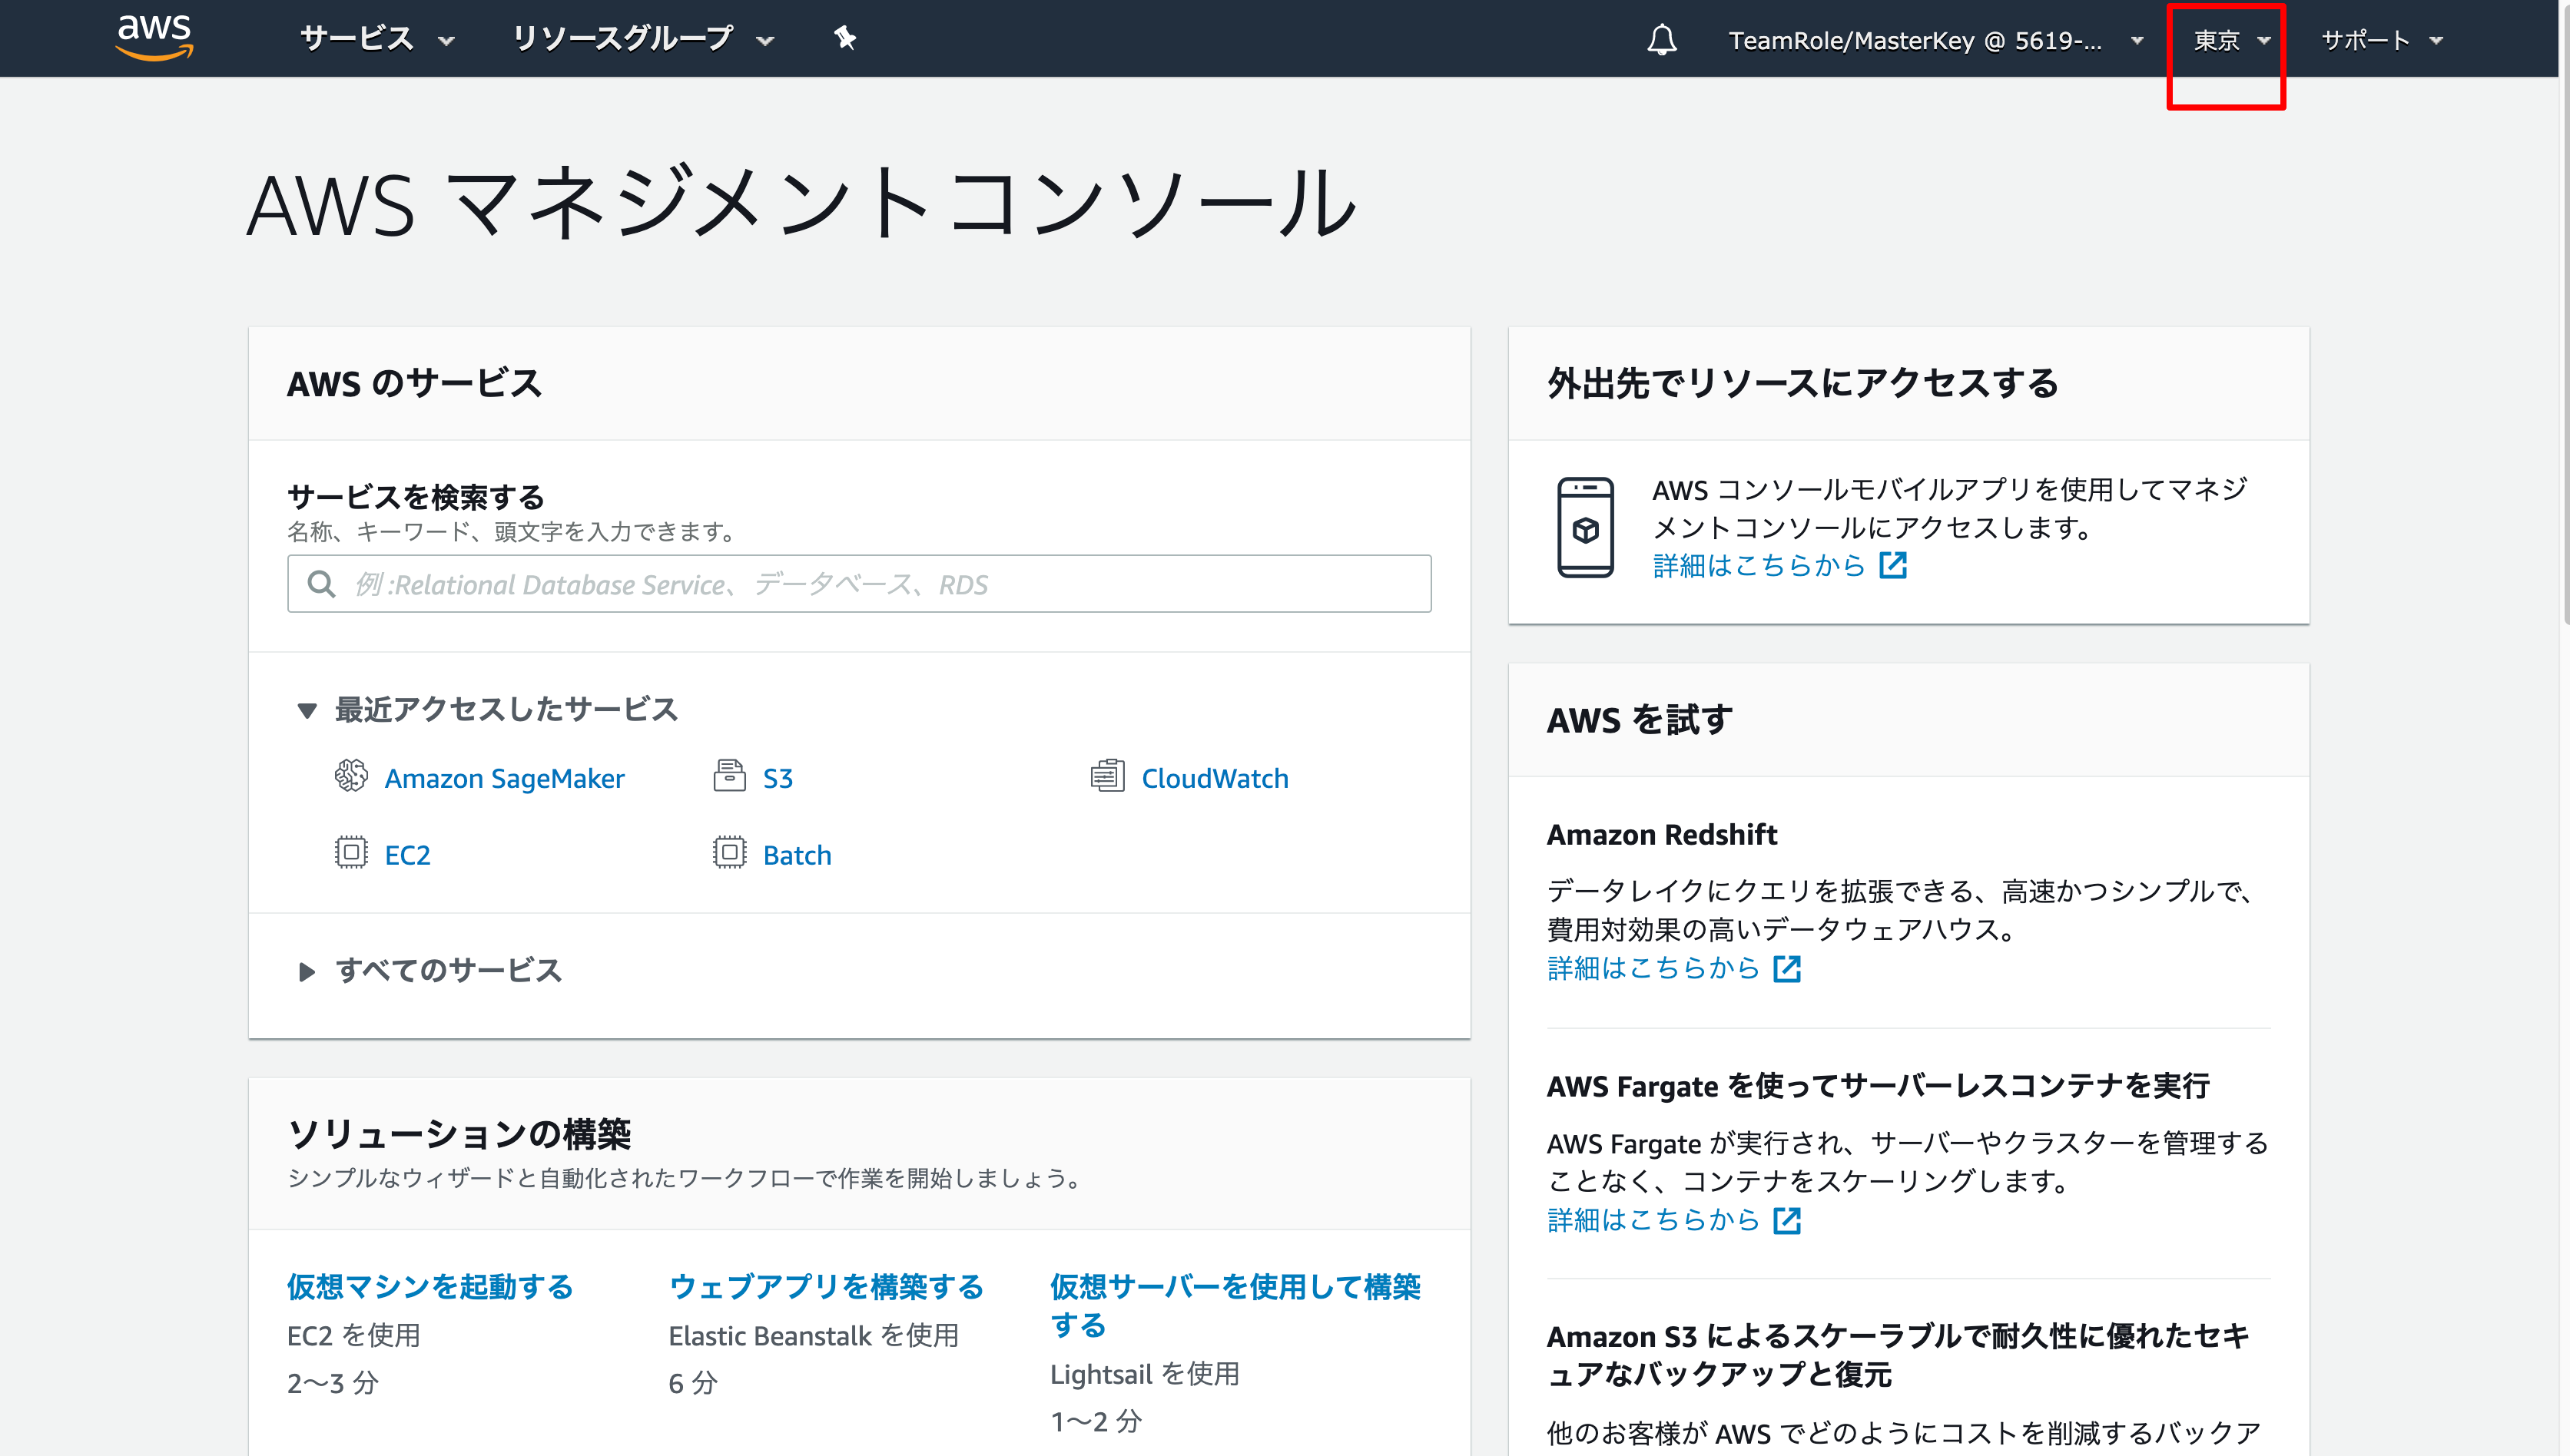Open 仮想サーバーを使用して構築する link
This screenshot has width=2570, height=1456.
[1235, 1306]
